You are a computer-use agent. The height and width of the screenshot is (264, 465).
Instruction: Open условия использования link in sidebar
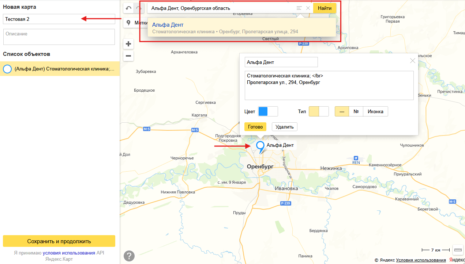tap(69, 253)
